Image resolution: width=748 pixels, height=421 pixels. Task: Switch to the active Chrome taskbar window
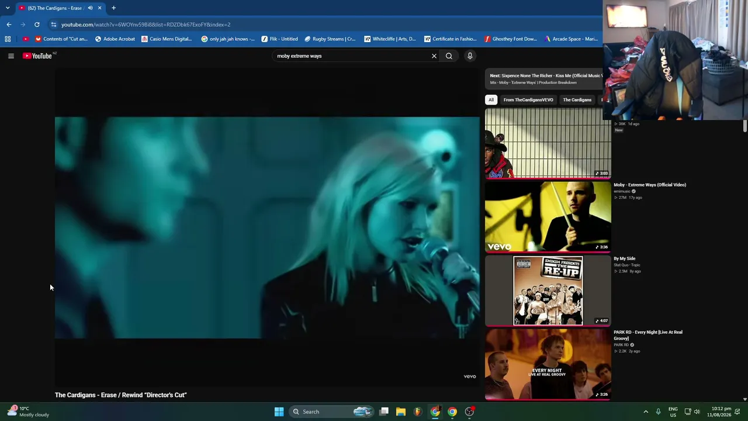pyautogui.click(x=435, y=412)
